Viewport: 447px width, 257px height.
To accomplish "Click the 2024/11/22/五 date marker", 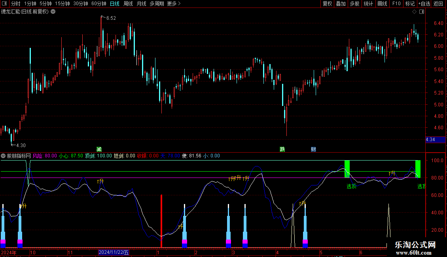I will [x=114, y=252].
